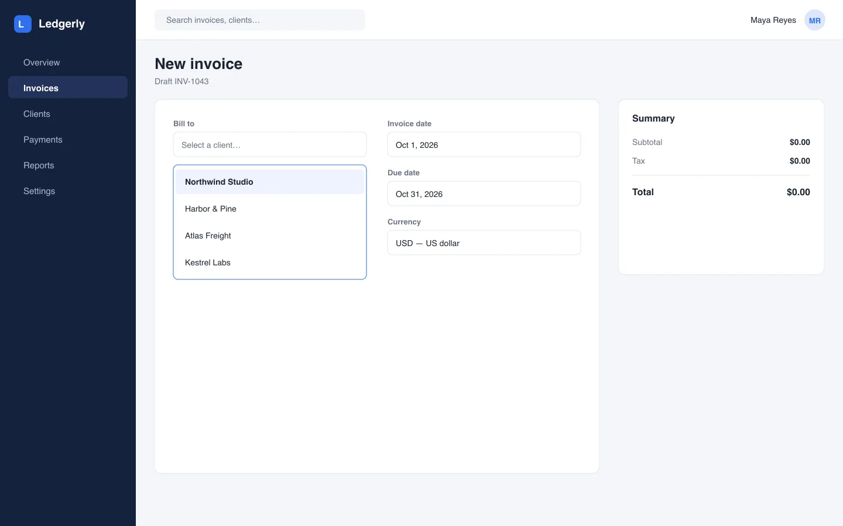843x526 pixels.
Task: Navigate to Clients in the sidebar
Action: 68,114
